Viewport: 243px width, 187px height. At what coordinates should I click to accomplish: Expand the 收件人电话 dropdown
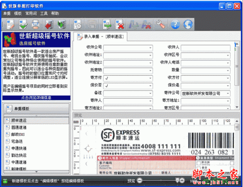coord(228,63)
